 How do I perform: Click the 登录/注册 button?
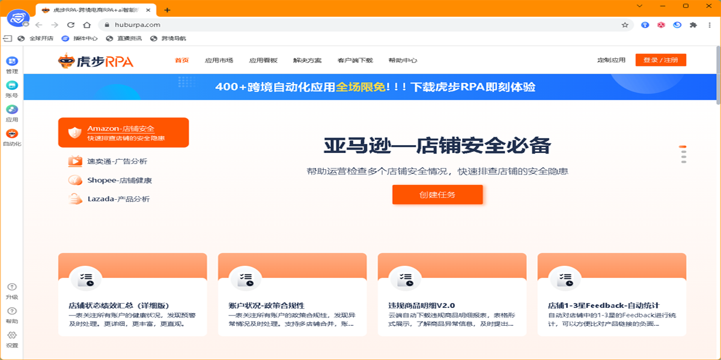pos(661,59)
